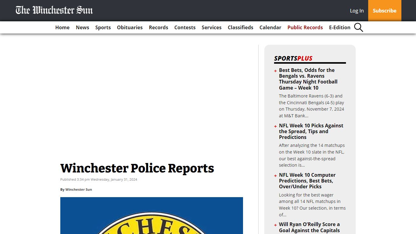Open the search magnifier icon
The image size is (416, 234).
358,27
